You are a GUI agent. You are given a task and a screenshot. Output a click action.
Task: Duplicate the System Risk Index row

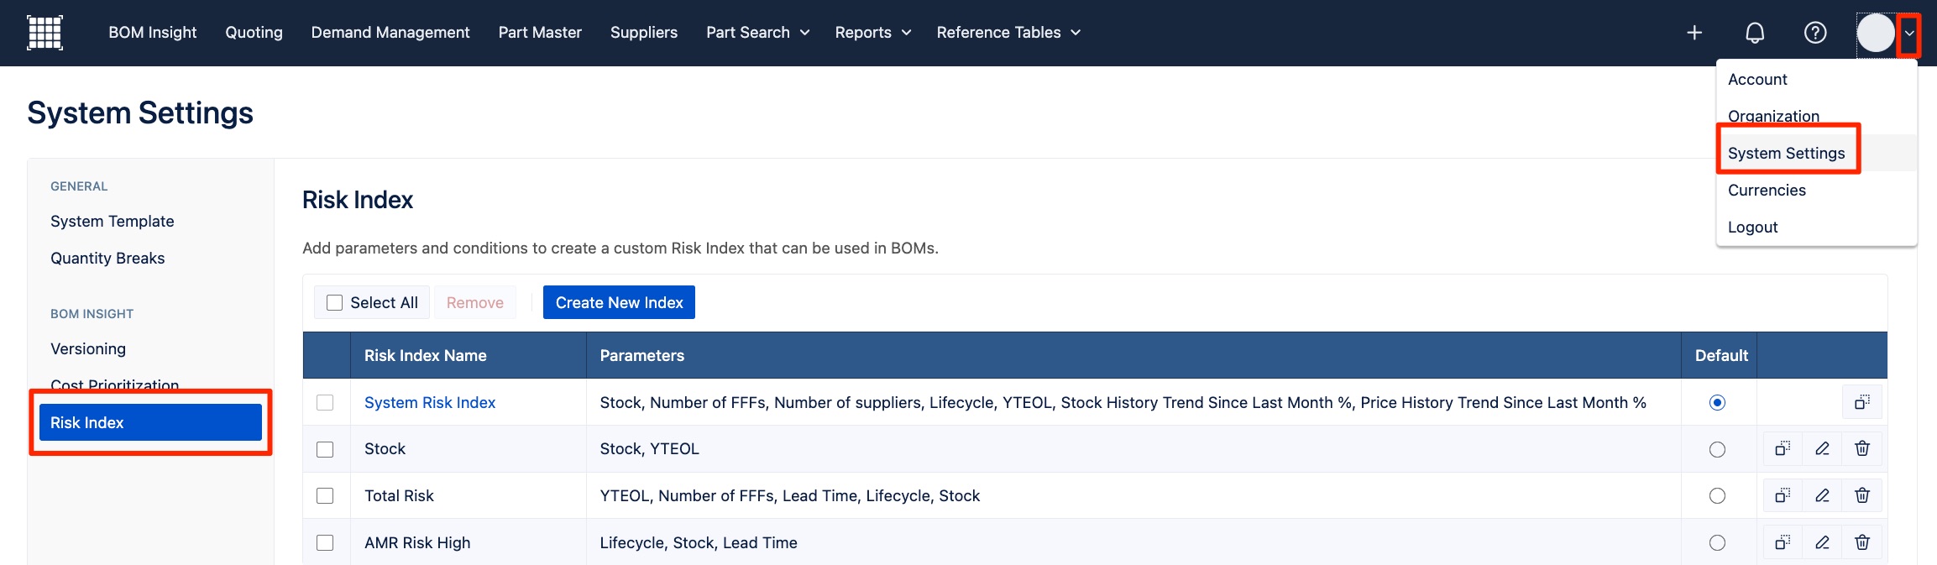tap(1861, 402)
